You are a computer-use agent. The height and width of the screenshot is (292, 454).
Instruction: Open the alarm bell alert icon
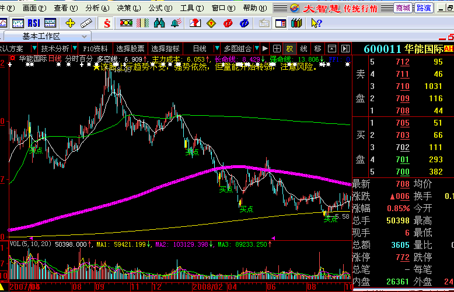click(x=176, y=23)
